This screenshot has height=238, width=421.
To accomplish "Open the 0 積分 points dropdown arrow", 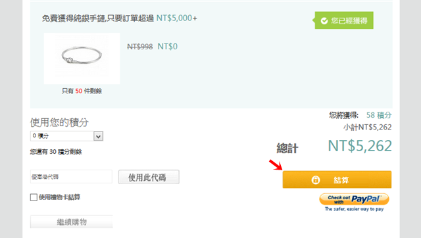I will pos(98,136).
